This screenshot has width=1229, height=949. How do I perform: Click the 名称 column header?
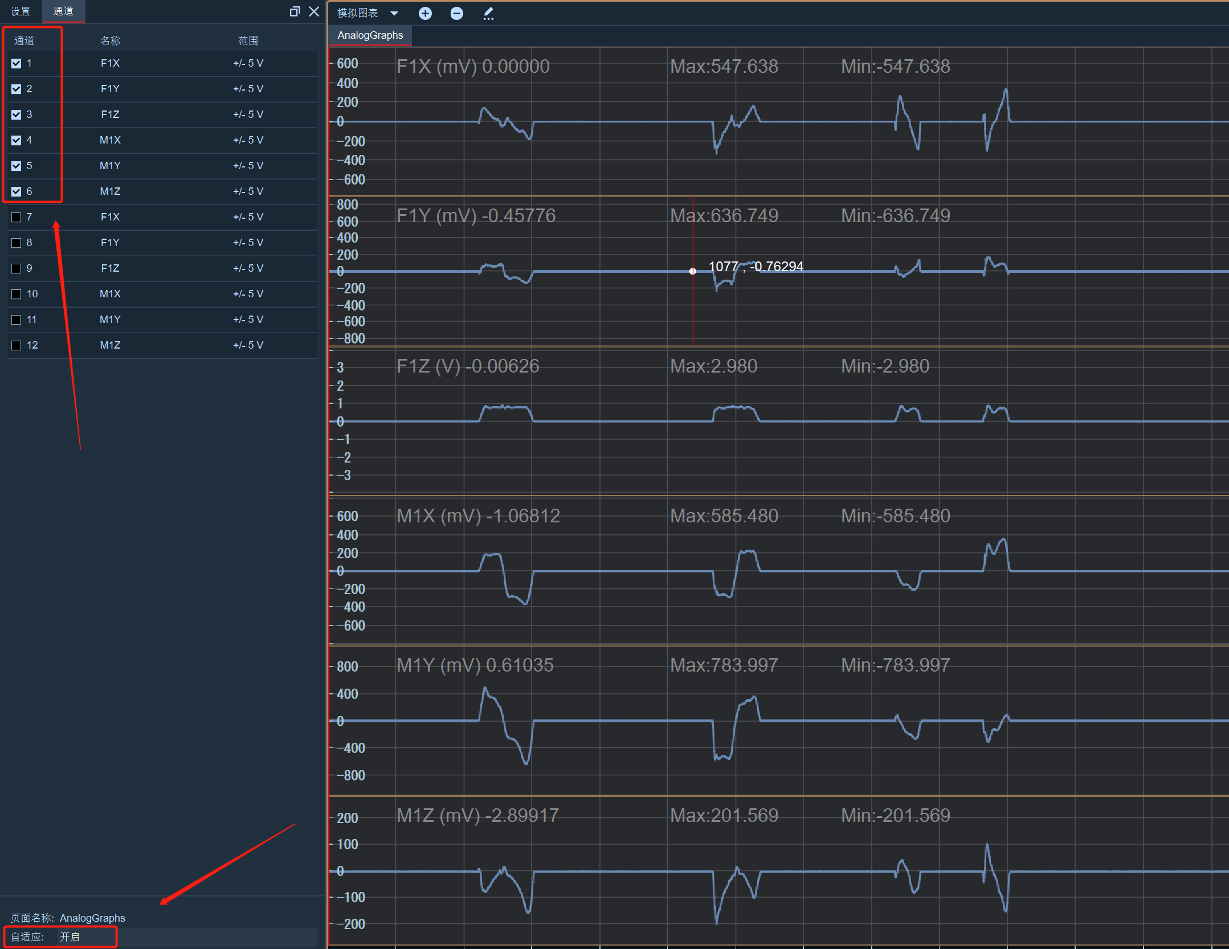coord(110,40)
